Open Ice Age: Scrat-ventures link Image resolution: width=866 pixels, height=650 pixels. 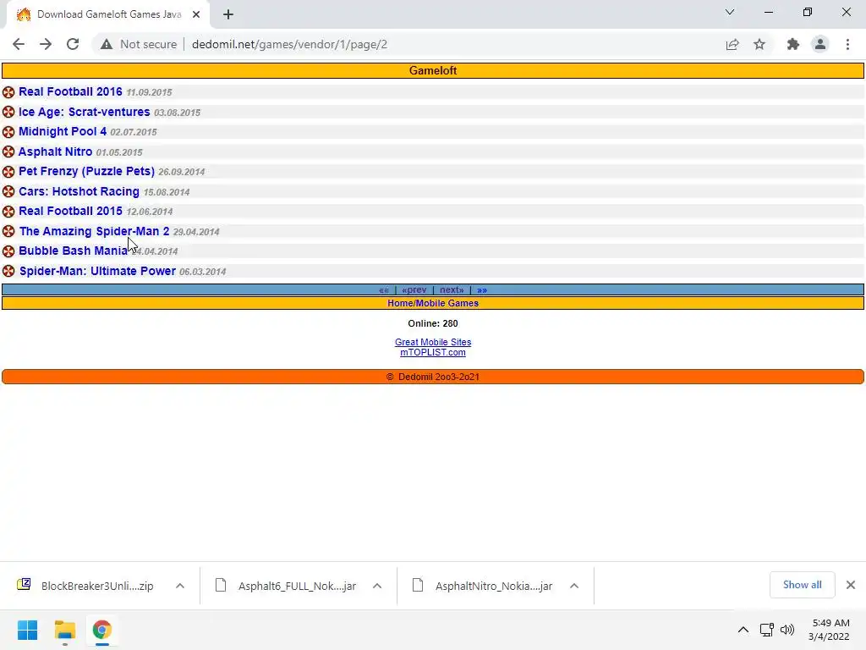pyautogui.click(x=84, y=112)
